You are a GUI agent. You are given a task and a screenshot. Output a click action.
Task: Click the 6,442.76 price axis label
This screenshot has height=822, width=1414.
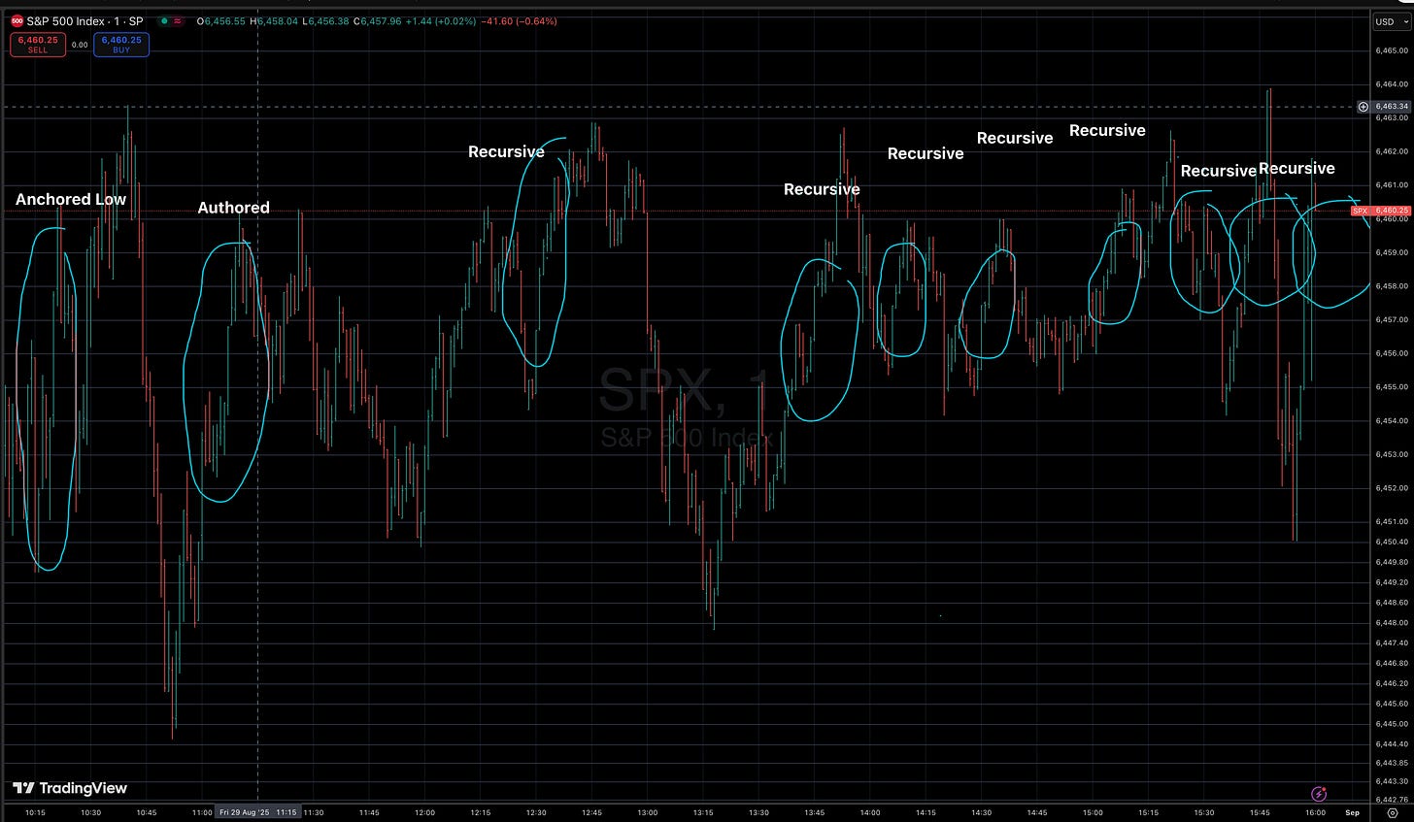(x=1391, y=799)
